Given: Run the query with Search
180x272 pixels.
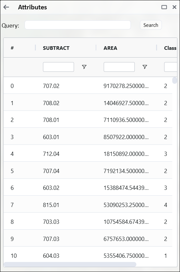Looking at the screenshot, I should 151,25.
